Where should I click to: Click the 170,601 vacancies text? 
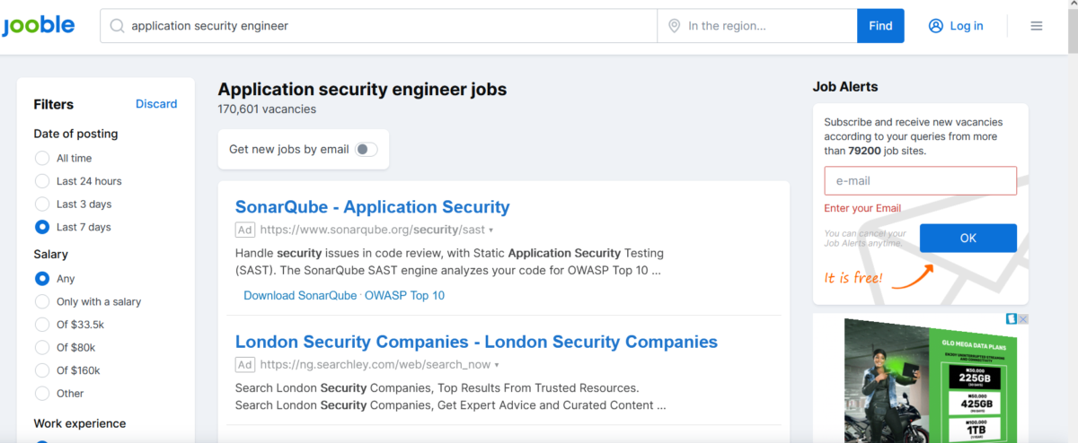(x=267, y=109)
